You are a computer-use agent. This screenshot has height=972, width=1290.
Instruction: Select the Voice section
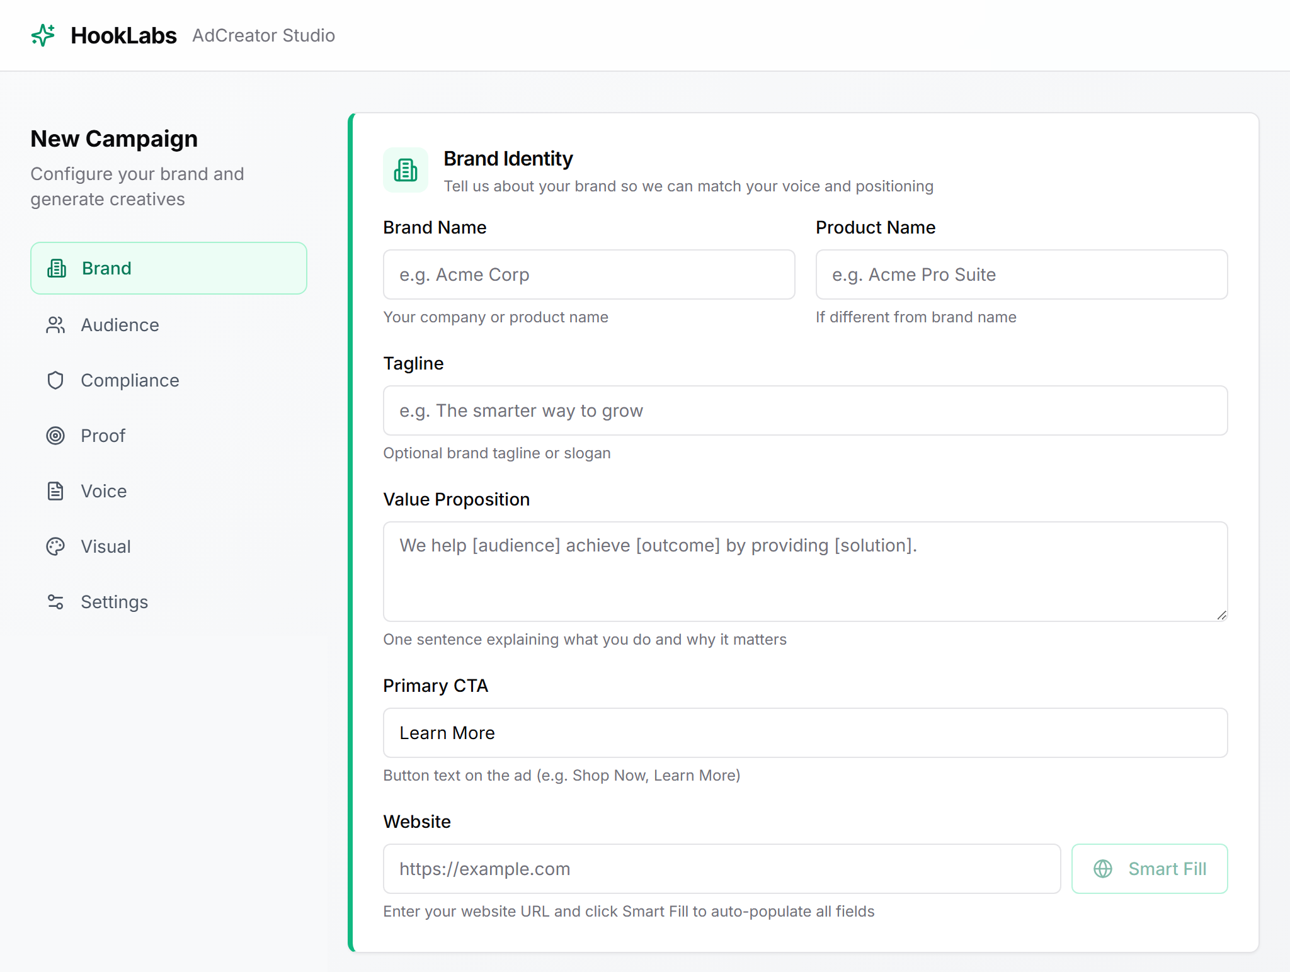click(x=169, y=491)
